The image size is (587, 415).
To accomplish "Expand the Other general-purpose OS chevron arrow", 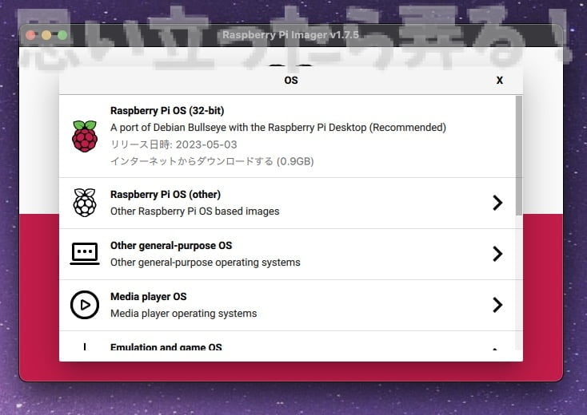I will point(497,254).
